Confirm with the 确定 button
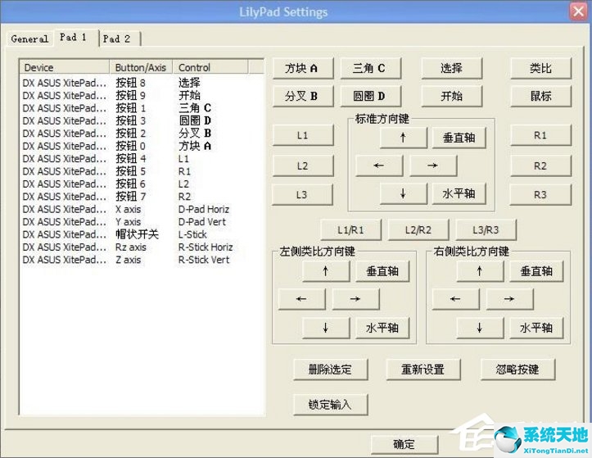The height and width of the screenshot is (458, 592). tap(404, 444)
